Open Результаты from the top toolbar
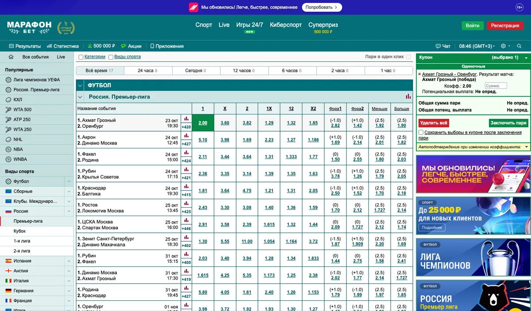The width and height of the screenshot is (531, 311). tap(25, 46)
